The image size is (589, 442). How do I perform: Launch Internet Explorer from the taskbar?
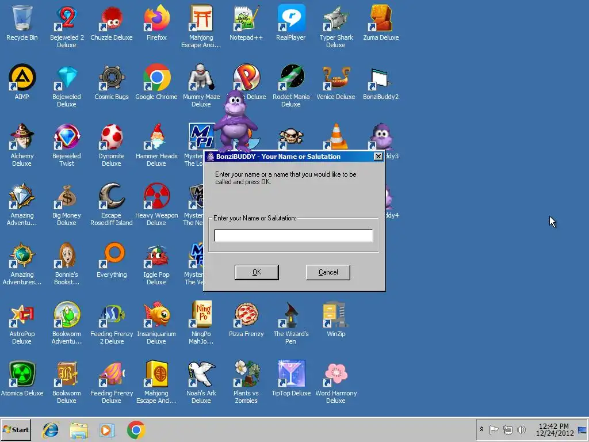(x=51, y=430)
